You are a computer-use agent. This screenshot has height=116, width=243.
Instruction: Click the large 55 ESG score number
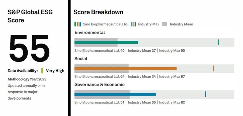coord(30,48)
